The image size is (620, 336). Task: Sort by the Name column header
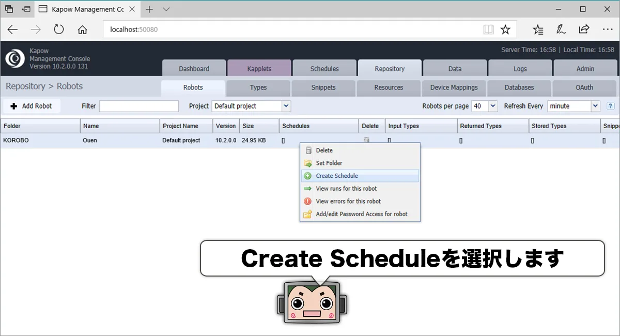[x=120, y=126]
